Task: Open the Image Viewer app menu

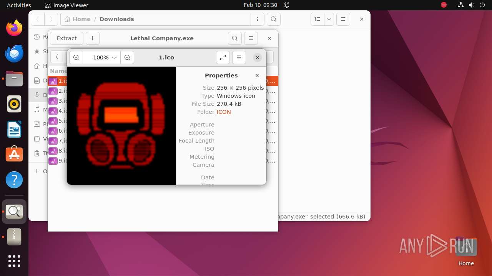Action: pyautogui.click(x=66, y=5)
